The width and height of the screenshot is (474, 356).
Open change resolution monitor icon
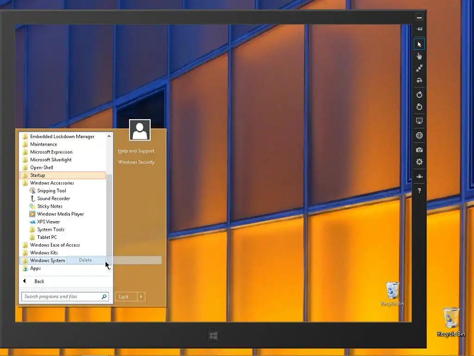point(419,121)
